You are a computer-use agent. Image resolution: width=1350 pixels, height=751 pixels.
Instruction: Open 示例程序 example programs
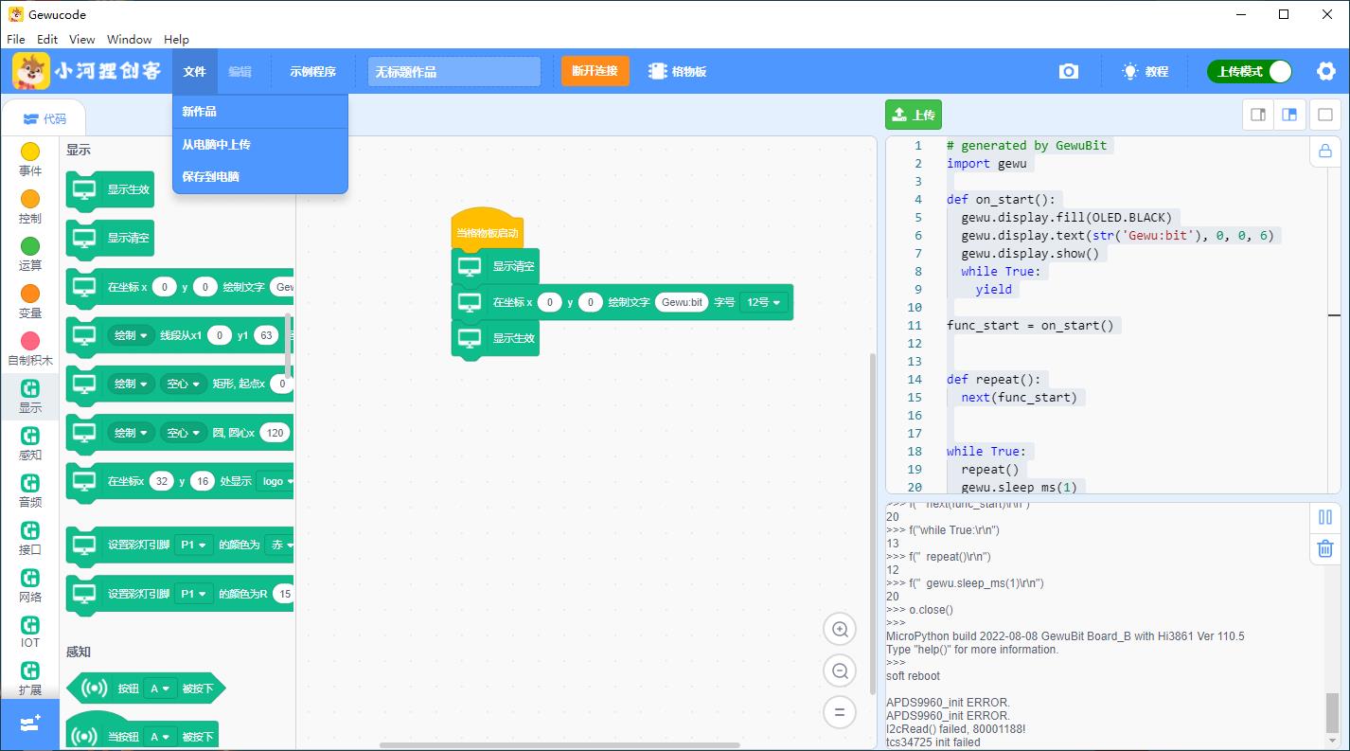(313, 72)
